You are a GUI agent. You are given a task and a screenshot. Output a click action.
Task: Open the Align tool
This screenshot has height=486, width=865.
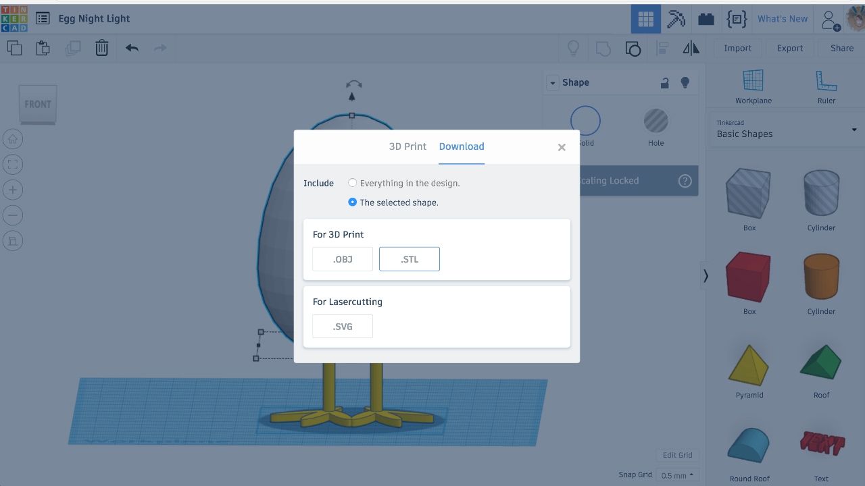coord(662,48)
